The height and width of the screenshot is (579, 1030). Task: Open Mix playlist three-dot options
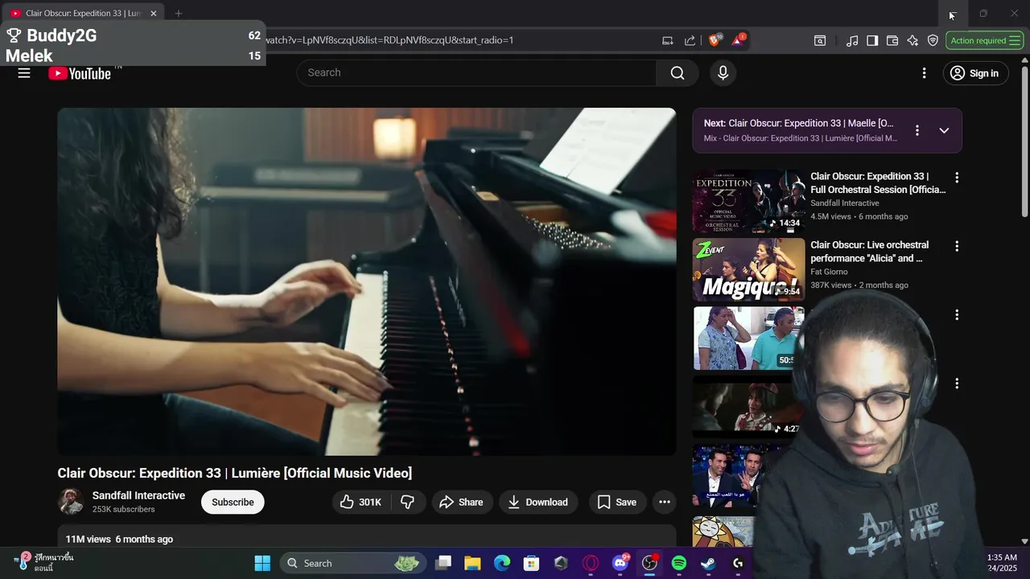[x=917, y=130]
